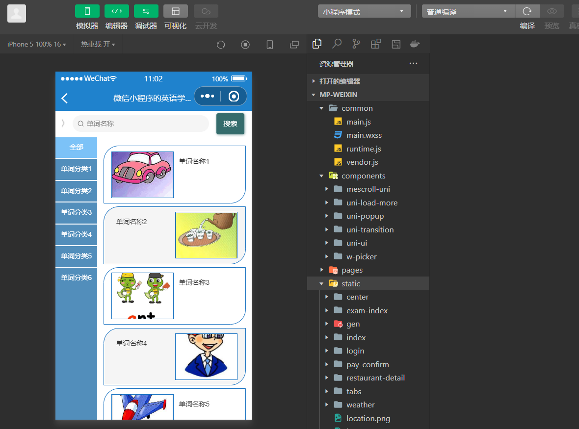Toggle the simulator panel button
579x429 pixels.
coord(87,11)
